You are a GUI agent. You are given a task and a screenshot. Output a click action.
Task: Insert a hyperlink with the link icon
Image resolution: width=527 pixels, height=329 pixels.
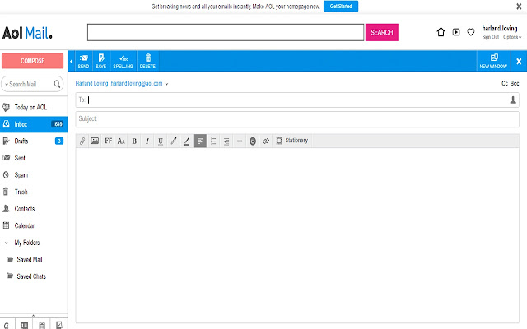(266, 141)
